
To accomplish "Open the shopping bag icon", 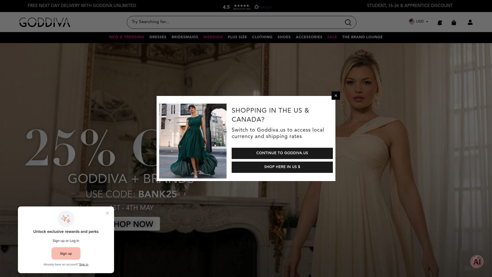I will click(x=454, y=23).
